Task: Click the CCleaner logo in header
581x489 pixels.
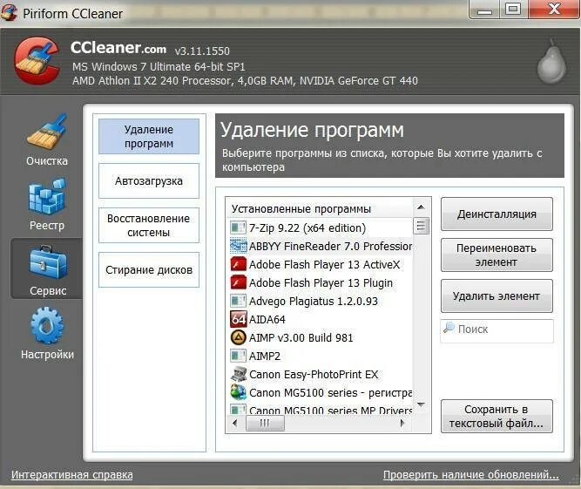Action: tap(37, 60)
